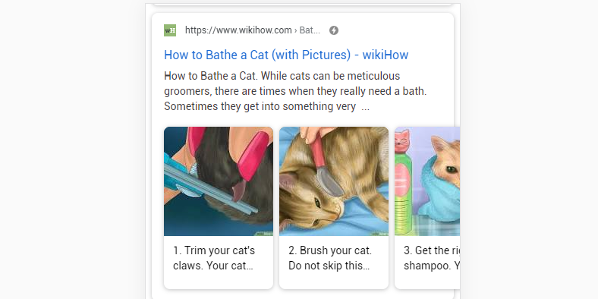
Task: Open the cat brushing step image
Action: coord(334,181)
